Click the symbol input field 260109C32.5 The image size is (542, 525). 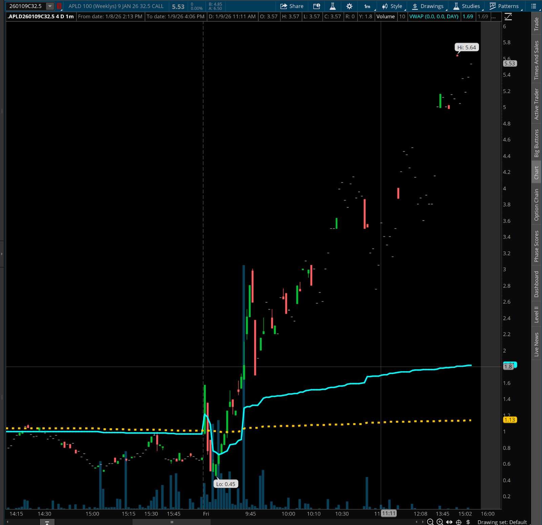[26, 6]
